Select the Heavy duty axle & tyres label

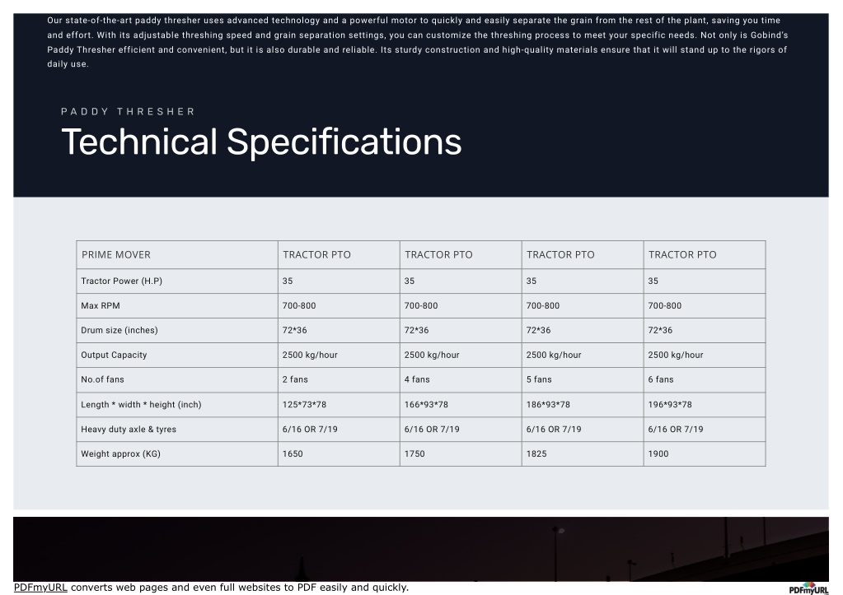(129, 429)
